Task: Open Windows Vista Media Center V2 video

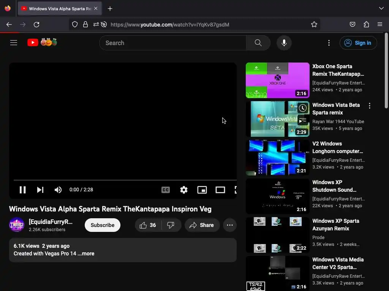Action: [338, 263]
